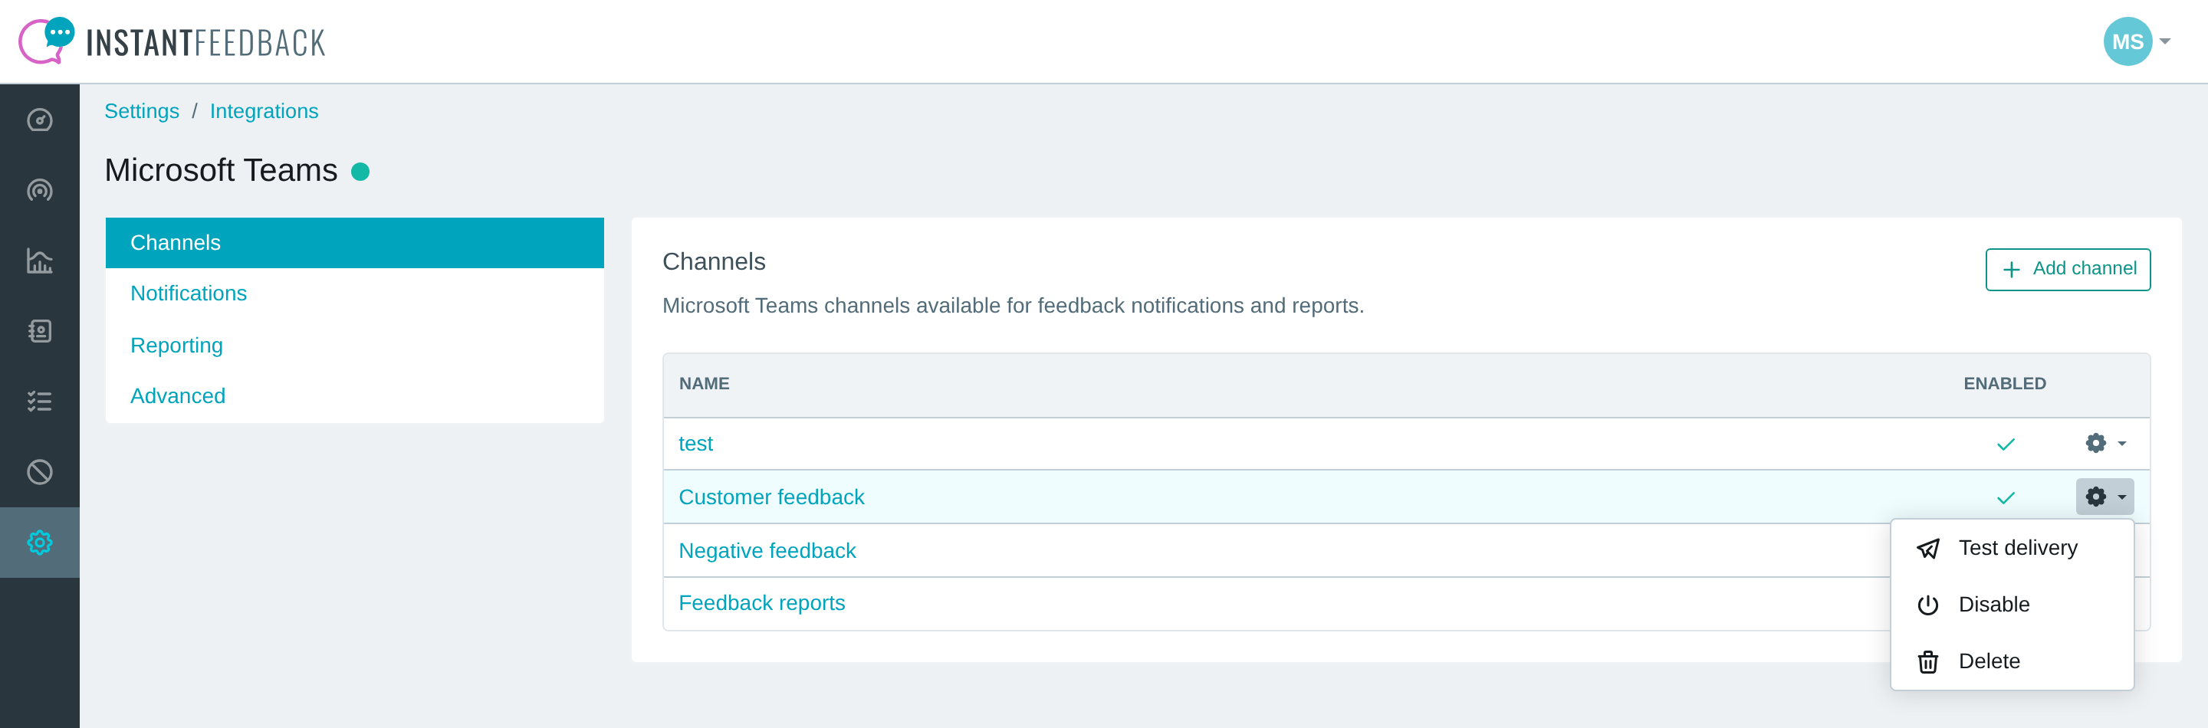The height and width of the screenshot is (728, 2208).
Task: Open the test channel link
Action: coord(695,444)
